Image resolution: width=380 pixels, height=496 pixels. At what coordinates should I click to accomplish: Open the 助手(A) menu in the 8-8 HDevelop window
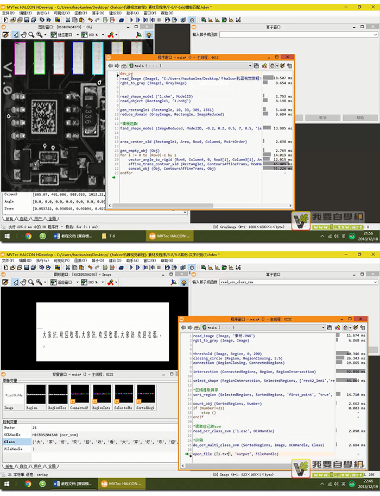point(132,261)
